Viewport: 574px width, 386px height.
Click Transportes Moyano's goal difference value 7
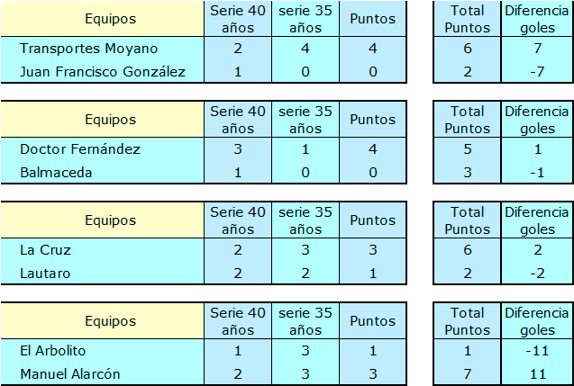(x=537, y=49)
